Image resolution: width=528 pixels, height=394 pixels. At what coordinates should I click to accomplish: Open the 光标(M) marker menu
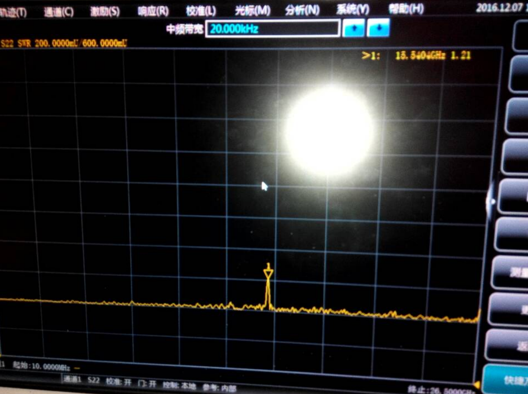point(252,10)
